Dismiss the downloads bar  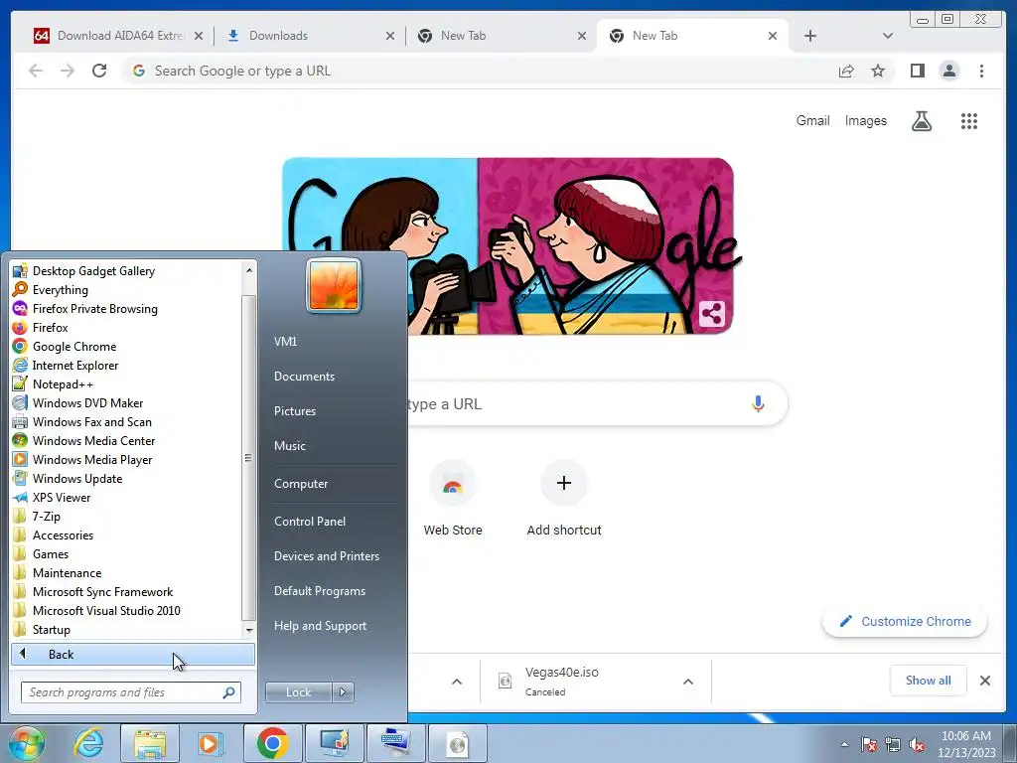coord(984,681)
